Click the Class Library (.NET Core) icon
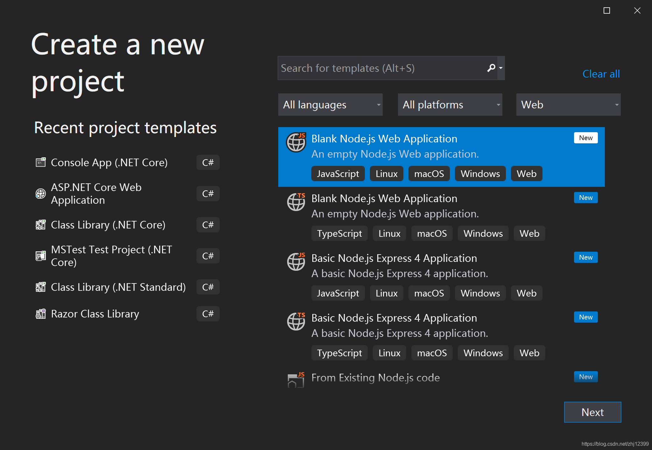This screenshot has width=652, height=450. coord(40,225)
